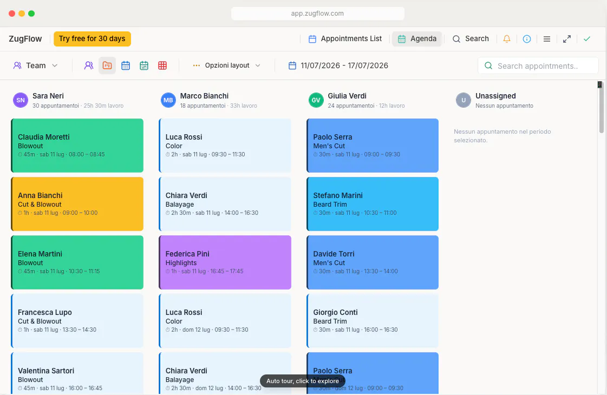The image size is (607, 395).
Task: Click the vertical scrollbar thumb
Action: (x=601, y=108)
